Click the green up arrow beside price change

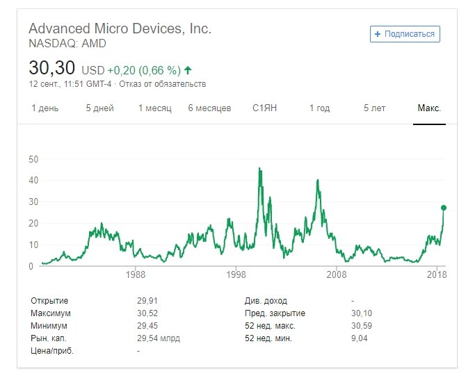click(188, 70)
